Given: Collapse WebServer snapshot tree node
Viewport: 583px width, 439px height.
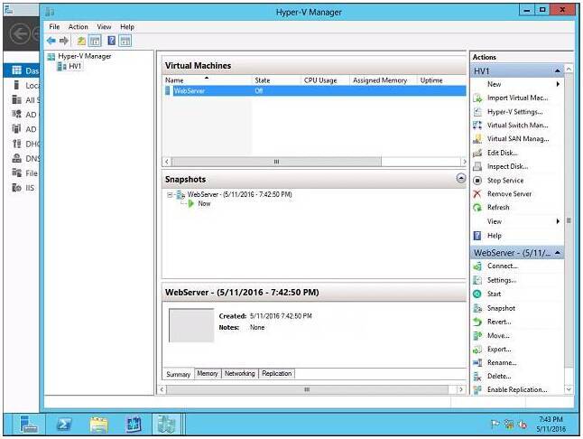Looking at the screenshot, I should pyautogui.click(x=170, y=194).
